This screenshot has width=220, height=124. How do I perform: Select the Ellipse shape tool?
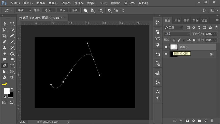[x=12, y=72]
